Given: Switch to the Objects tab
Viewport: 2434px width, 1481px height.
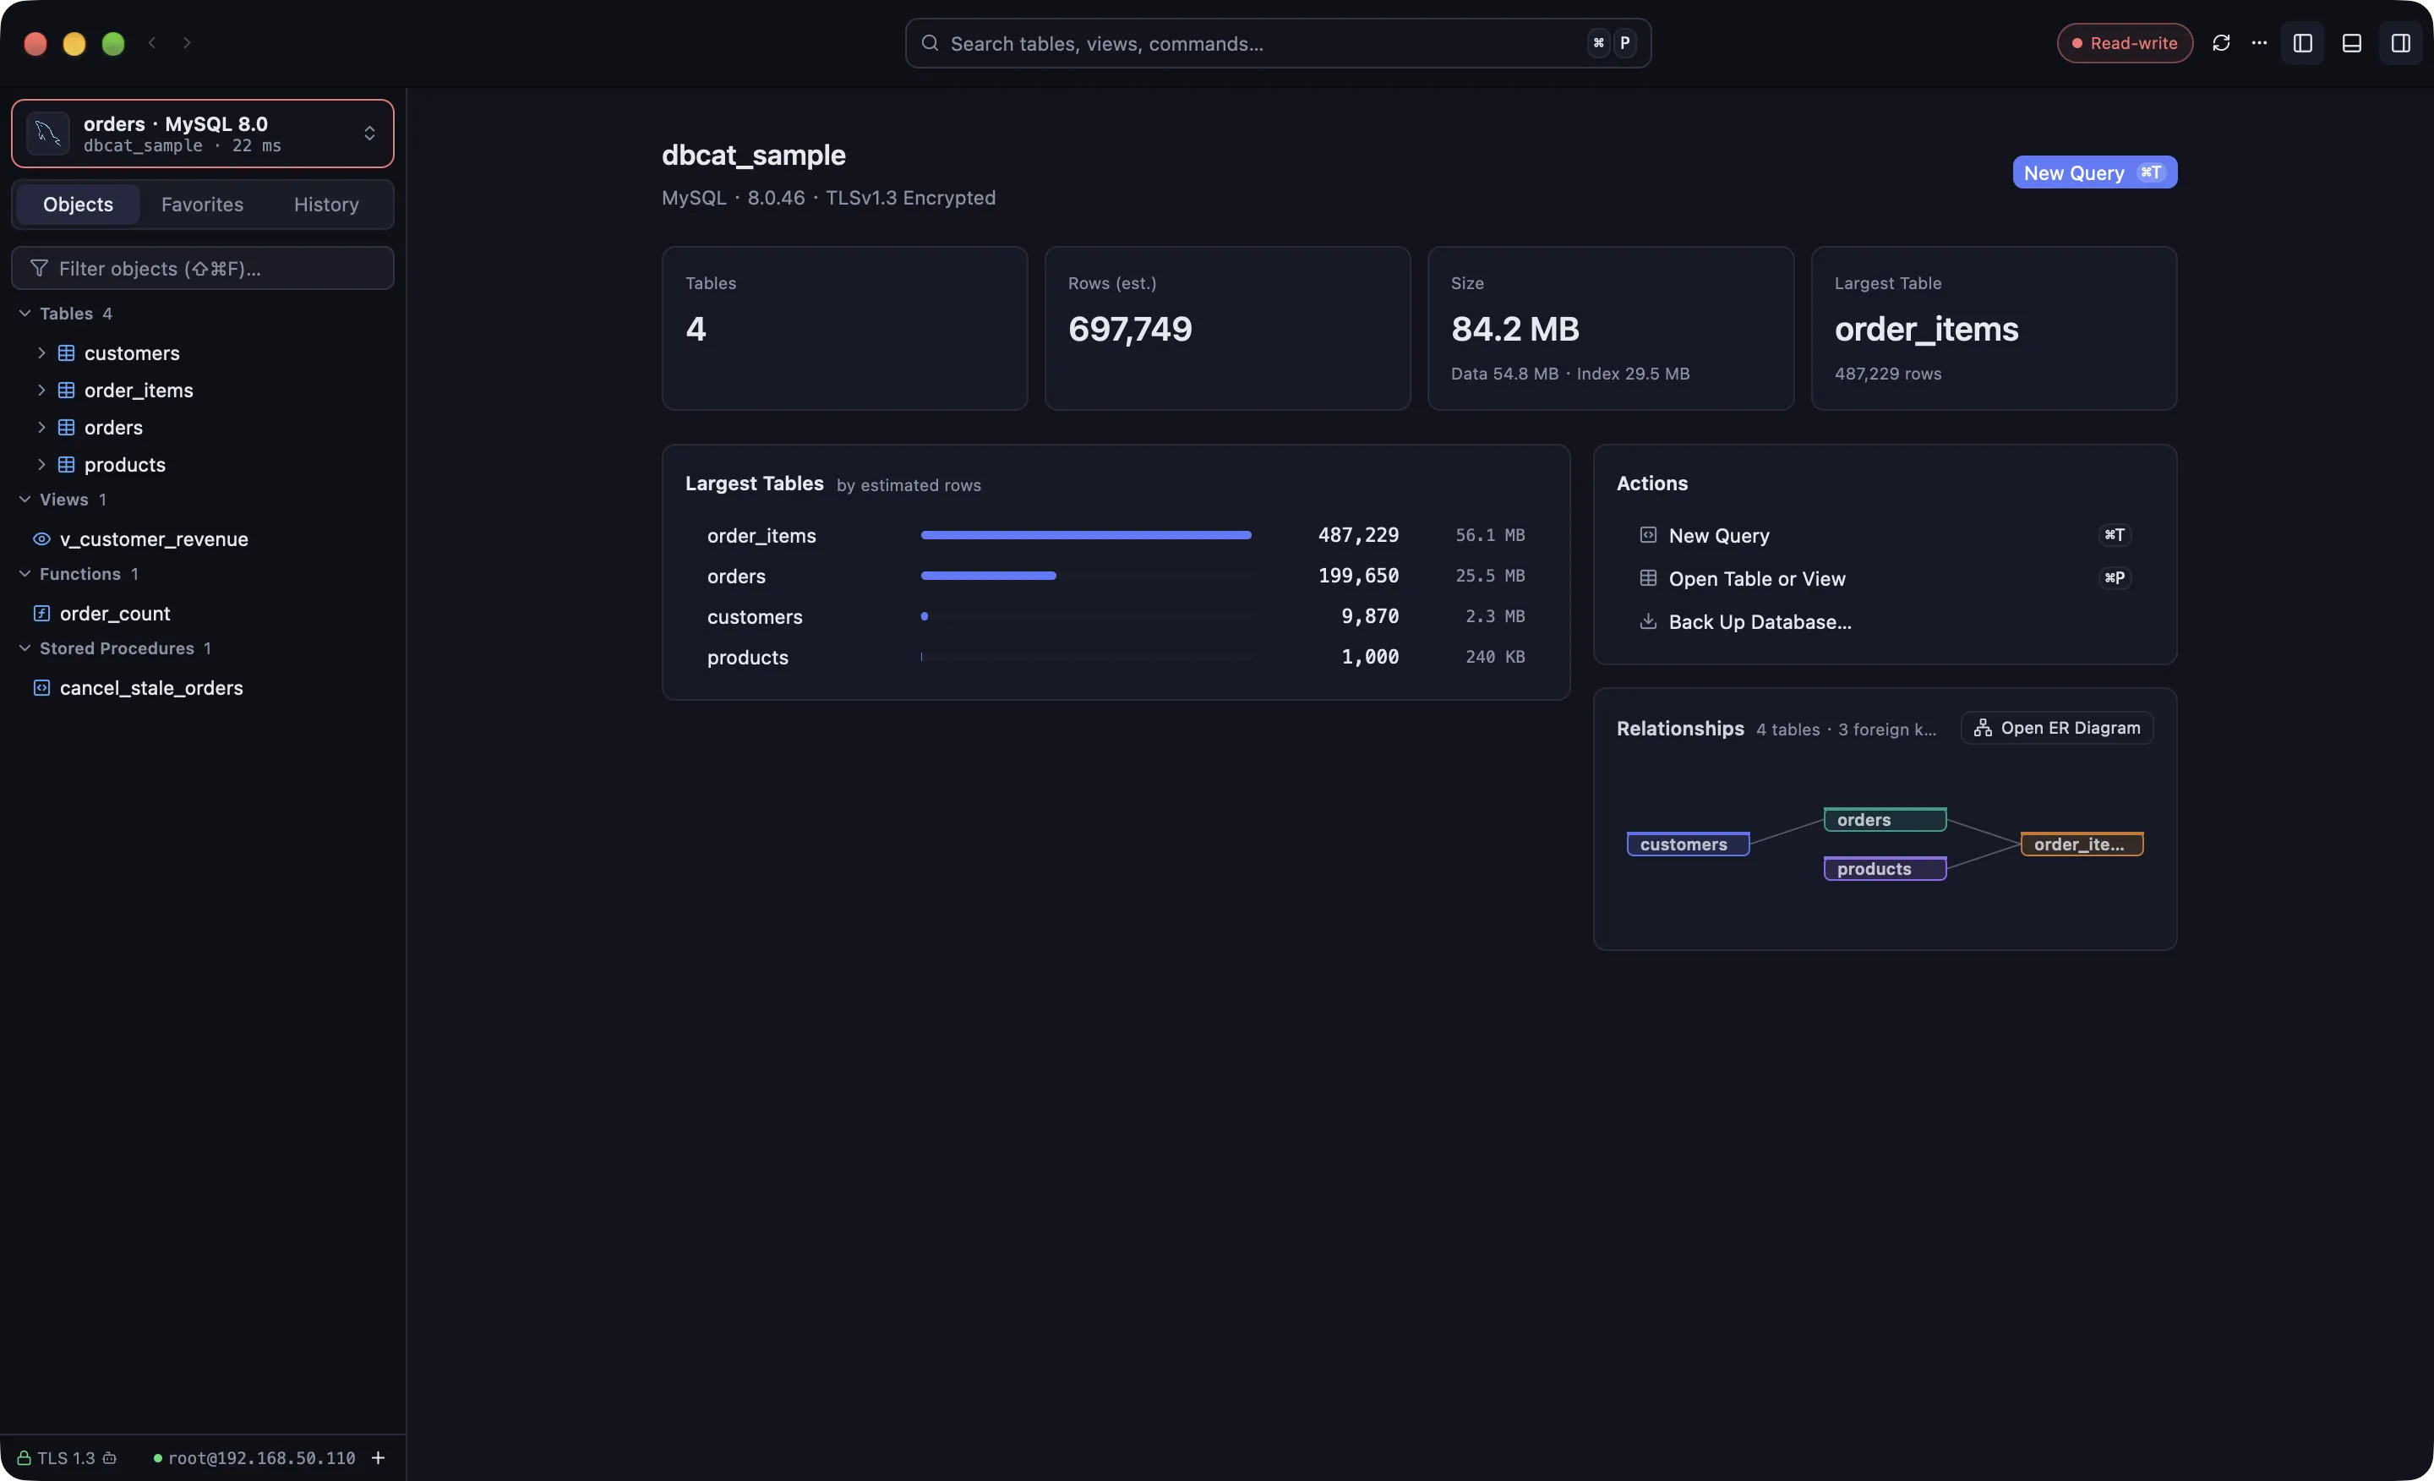Looking at the screenshot, I should 78,205.
